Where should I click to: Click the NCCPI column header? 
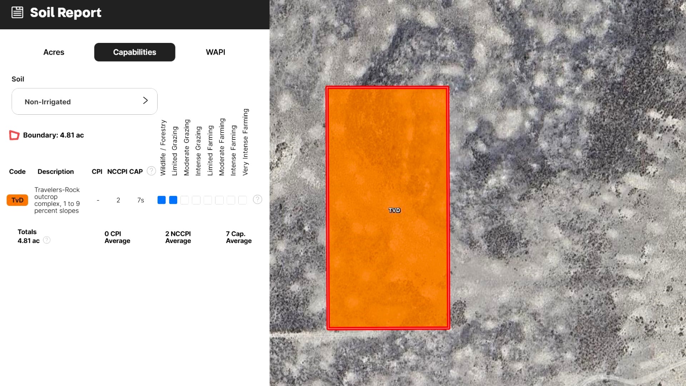[117, 172]
